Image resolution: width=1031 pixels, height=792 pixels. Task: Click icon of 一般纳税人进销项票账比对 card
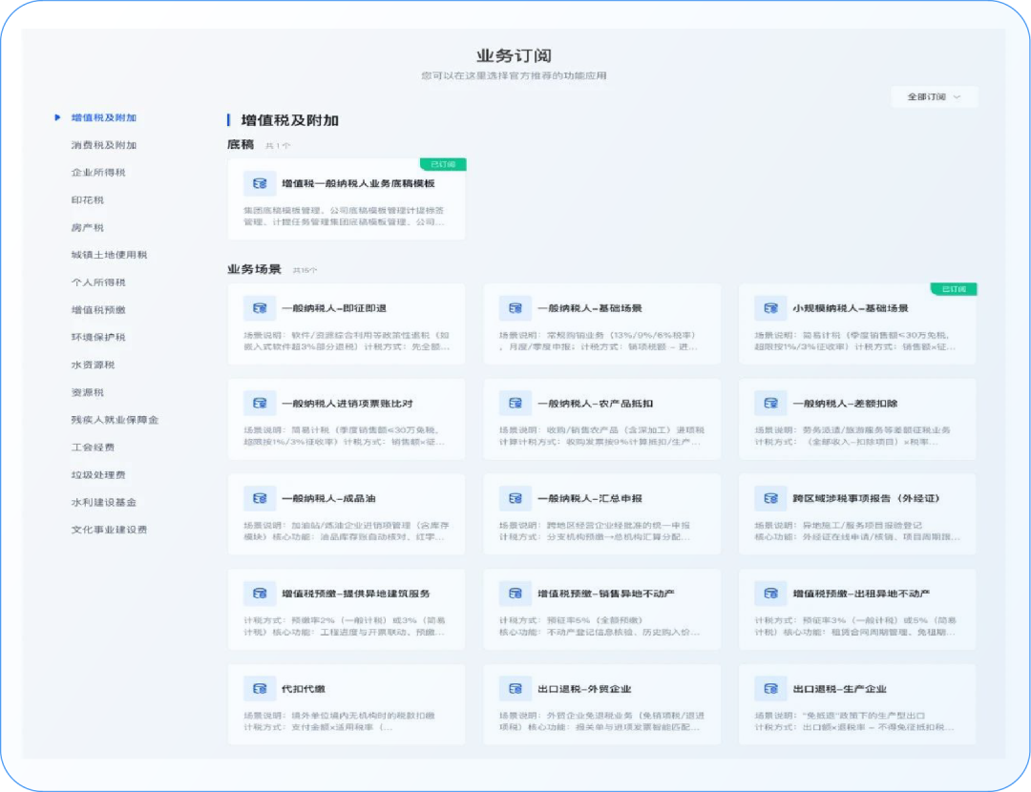(259, 404)
